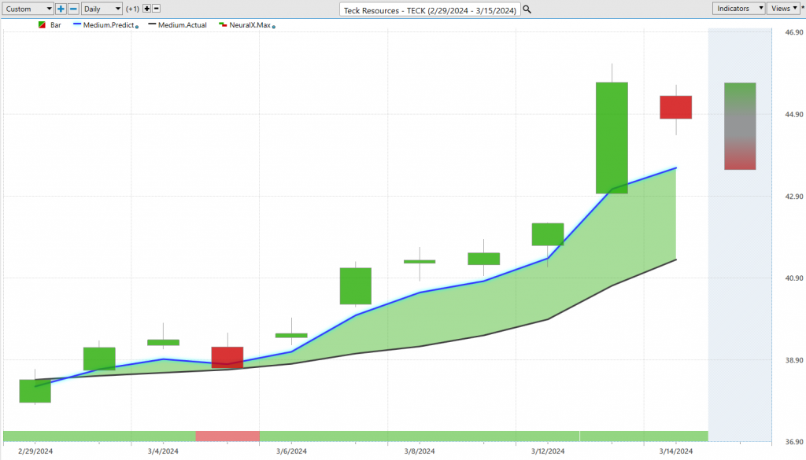Select the red candle above 3/14/2024
This screenshot has width=806, height=460.
point(676,107)
